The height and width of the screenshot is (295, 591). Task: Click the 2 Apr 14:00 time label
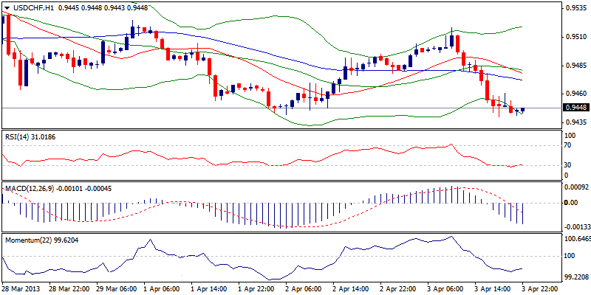pos(350,289)
